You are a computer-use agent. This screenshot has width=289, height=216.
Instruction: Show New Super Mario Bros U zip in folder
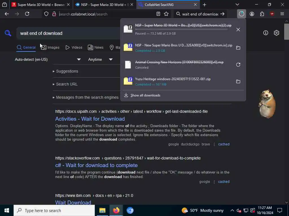tap(238, 48)
